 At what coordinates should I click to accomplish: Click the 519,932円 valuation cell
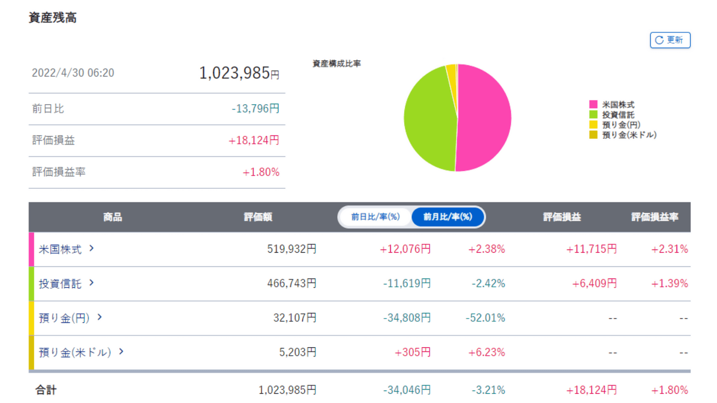(x=292, y=249)
